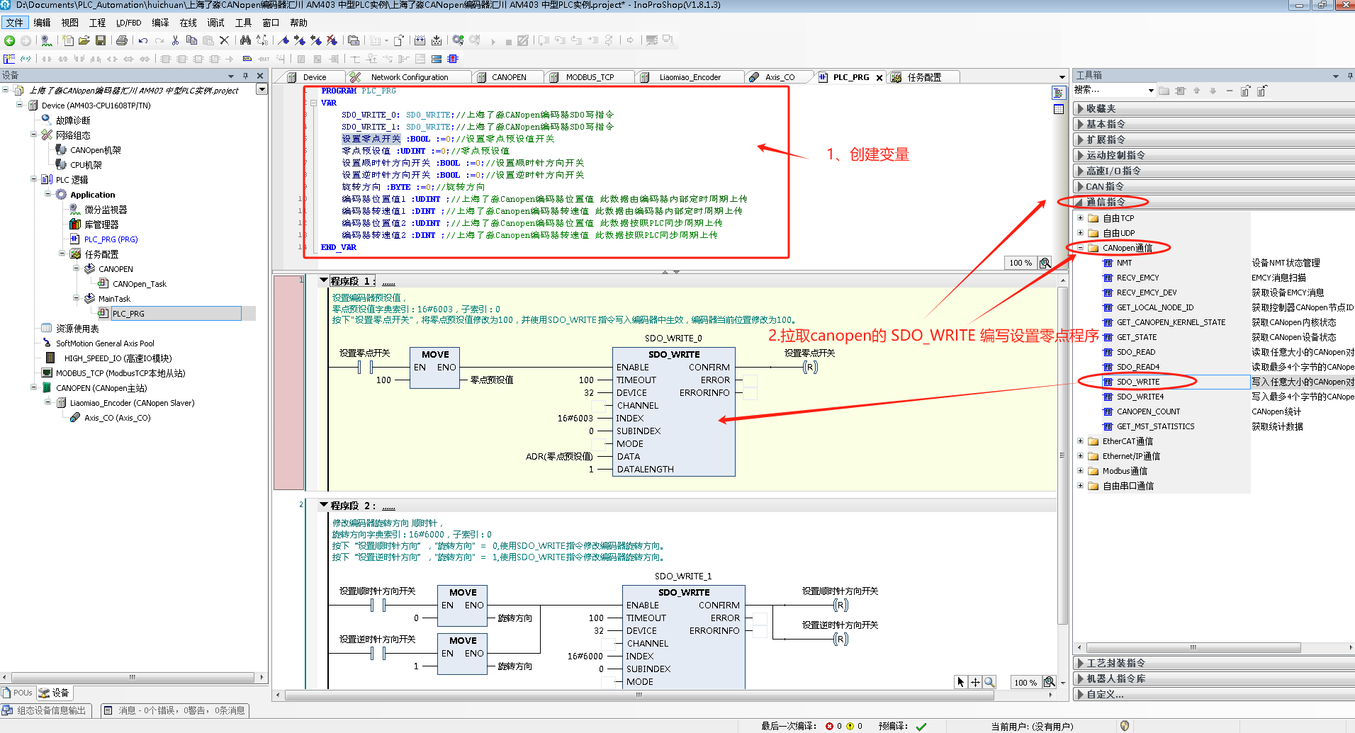This screenshot has width=1355, height=733.
Task: Select Axis_CO in device tree
Action: (117, 418)
